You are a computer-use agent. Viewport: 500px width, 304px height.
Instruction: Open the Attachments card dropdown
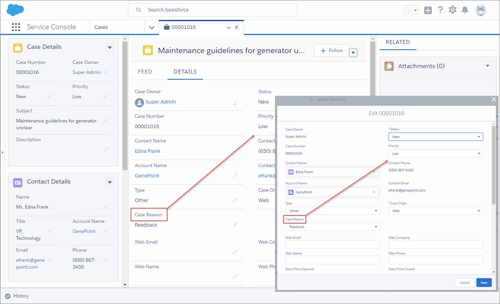click(488, 66)
